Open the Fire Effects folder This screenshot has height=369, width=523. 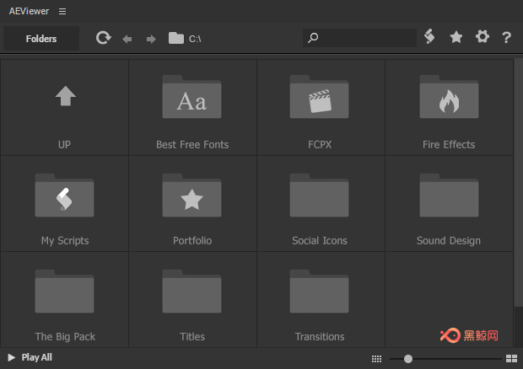click(449, 108)
